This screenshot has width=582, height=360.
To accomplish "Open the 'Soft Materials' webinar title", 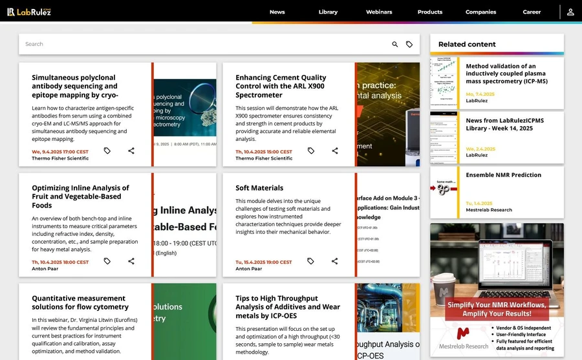I will point(259,188).
